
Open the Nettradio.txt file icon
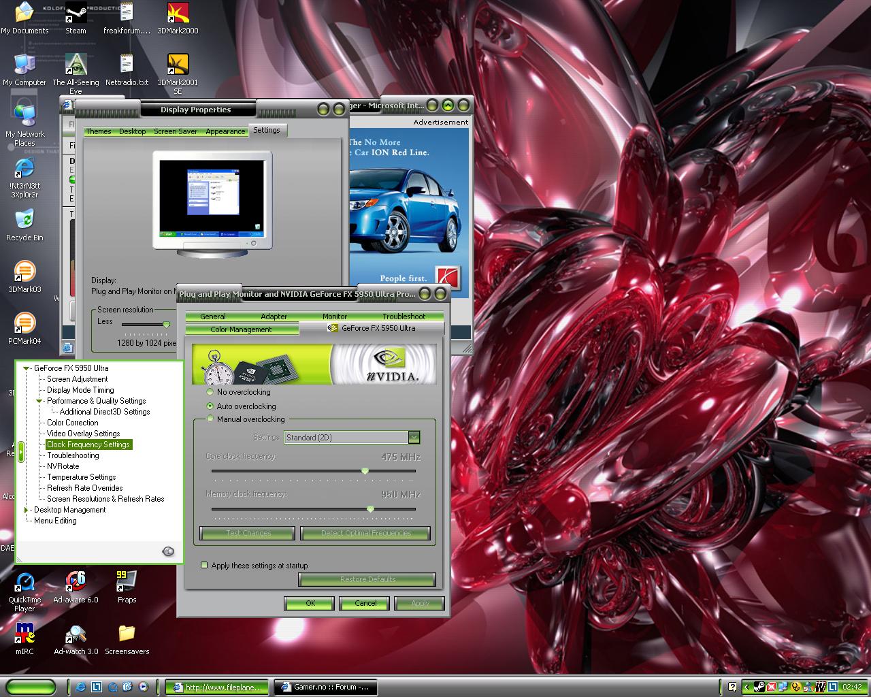click(x=127, y=70)
